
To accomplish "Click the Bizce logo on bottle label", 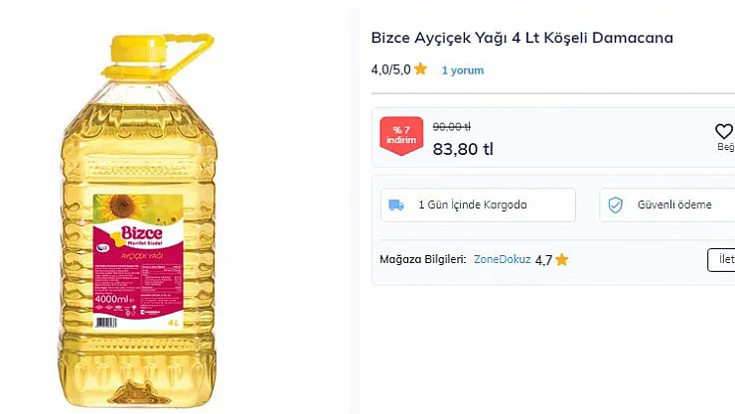I will click(141, 233).
